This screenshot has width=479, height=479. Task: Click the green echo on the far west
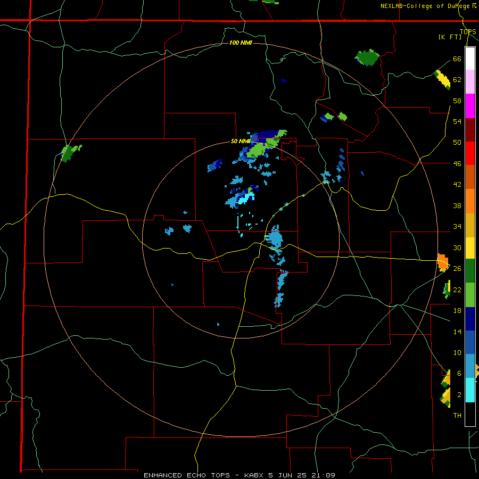[71, 153]
